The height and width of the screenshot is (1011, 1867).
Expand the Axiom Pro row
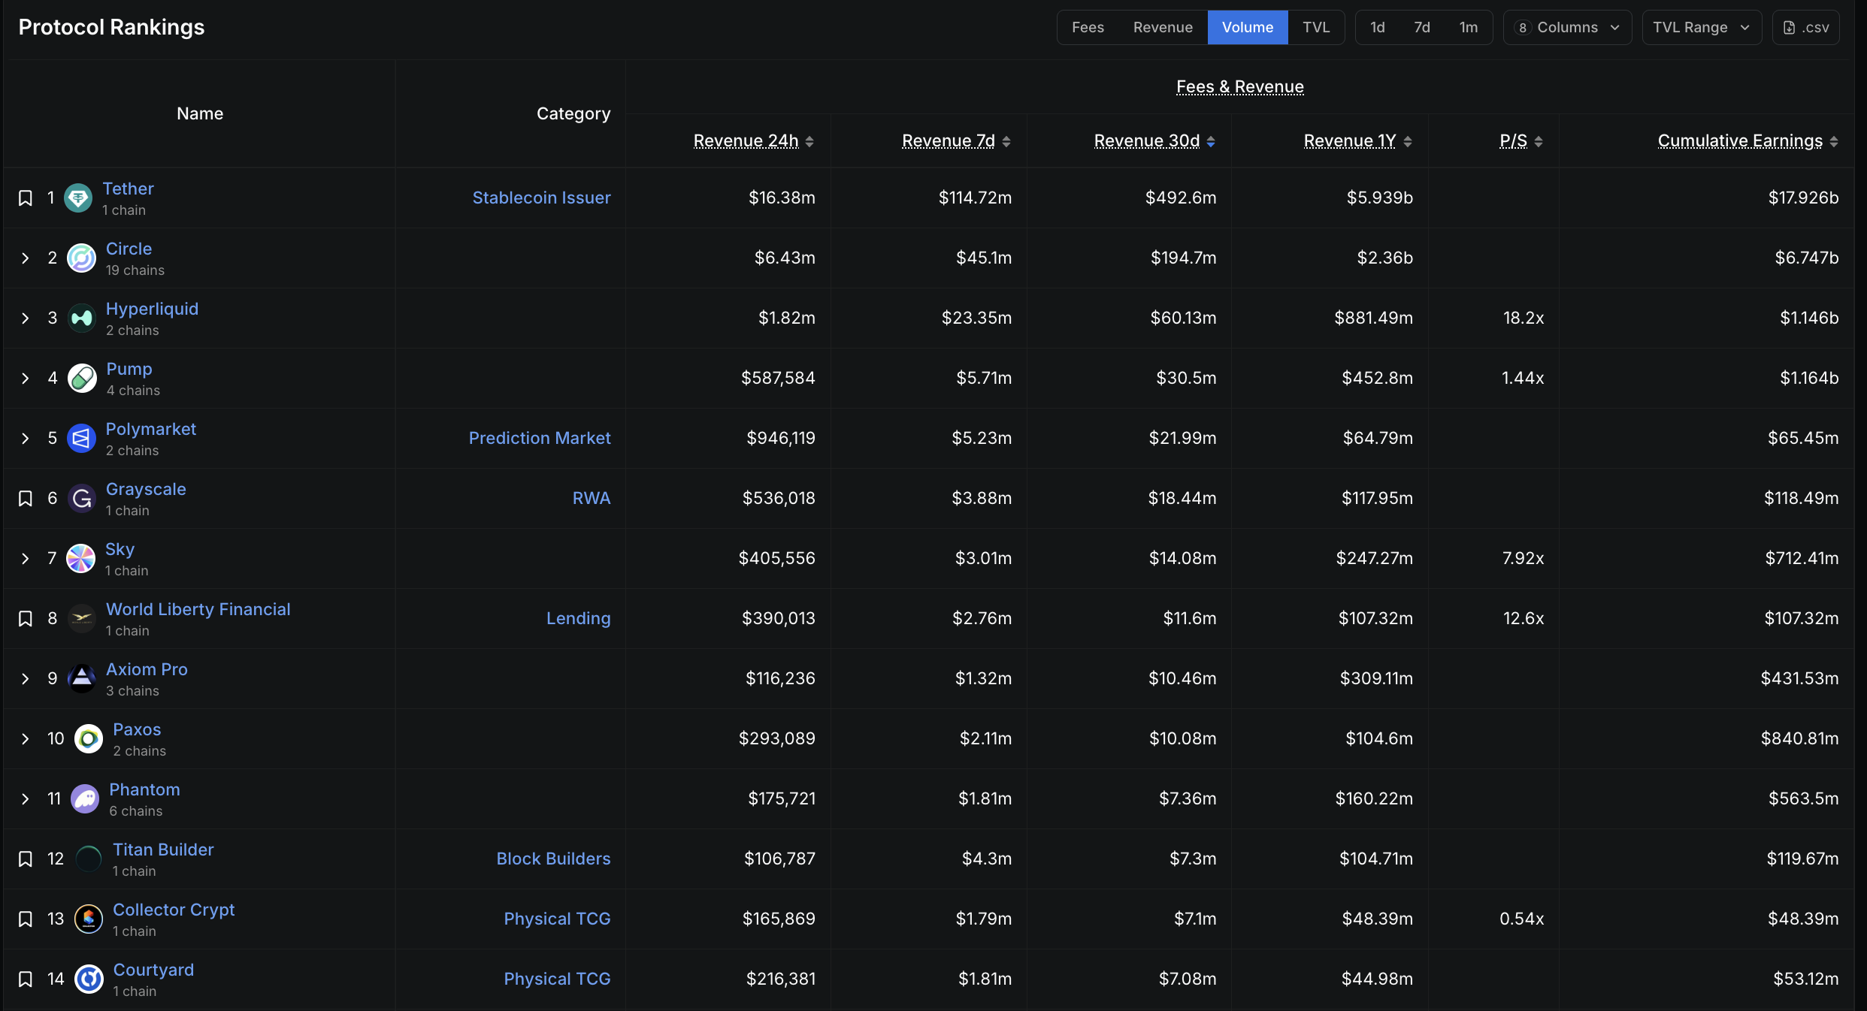tap(26, 679)
